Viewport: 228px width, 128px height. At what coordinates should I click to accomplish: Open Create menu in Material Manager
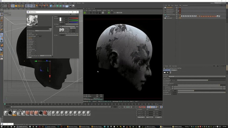(7, 110)
